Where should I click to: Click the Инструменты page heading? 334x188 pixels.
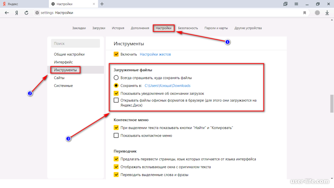[x=129, y=43]
